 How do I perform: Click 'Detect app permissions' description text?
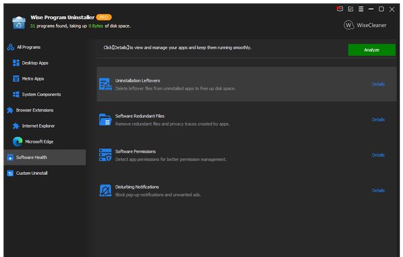[171, 159]
